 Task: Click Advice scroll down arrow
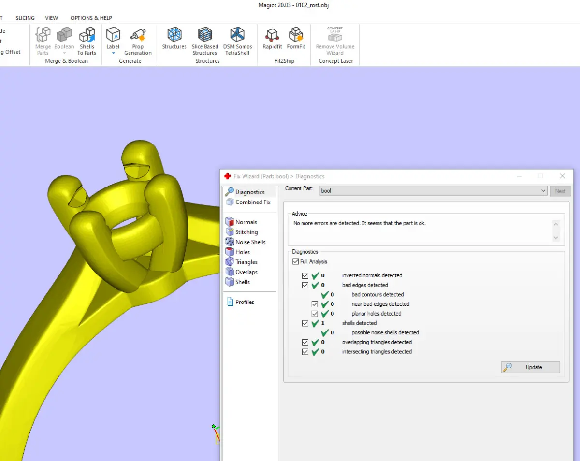(556, 237)
